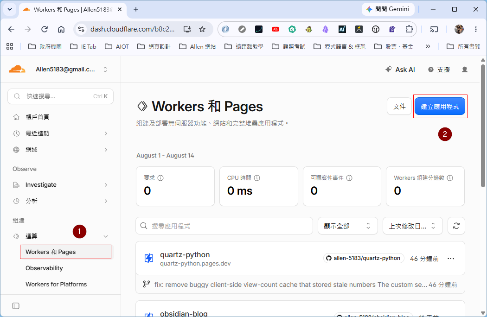
Task: Focus the 快速搜尋 quick search box
Action: point(61,96)
